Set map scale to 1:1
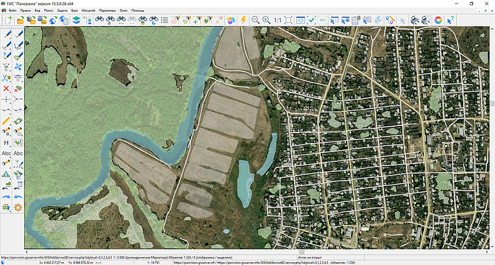The width and height of the screenshot is (495, 265). [x=278, y=20]
